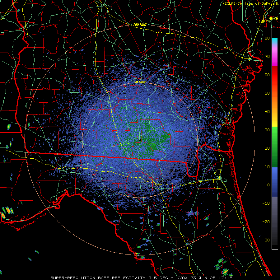This screenshot has width=280, height=280.
Task: Click the green segment of the color bar
Action: coord(275,147)
